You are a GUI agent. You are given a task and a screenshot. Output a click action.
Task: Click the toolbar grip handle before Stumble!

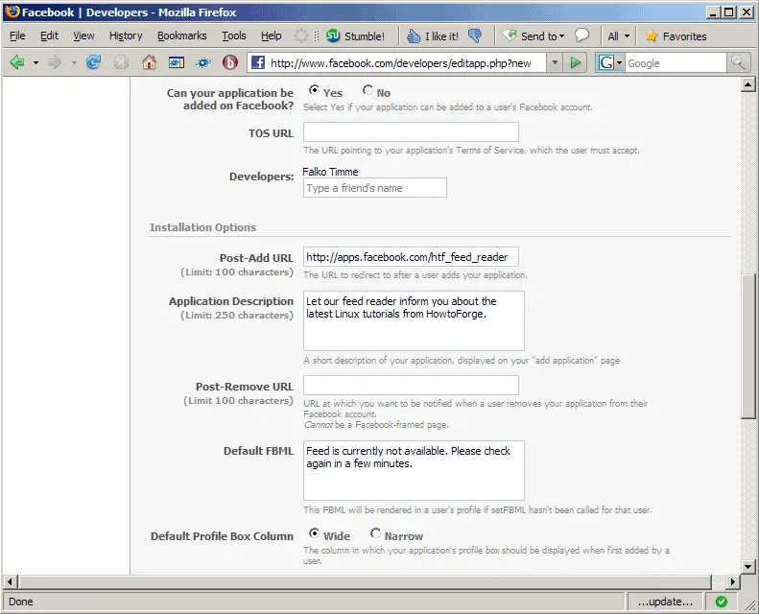[316, 35]
